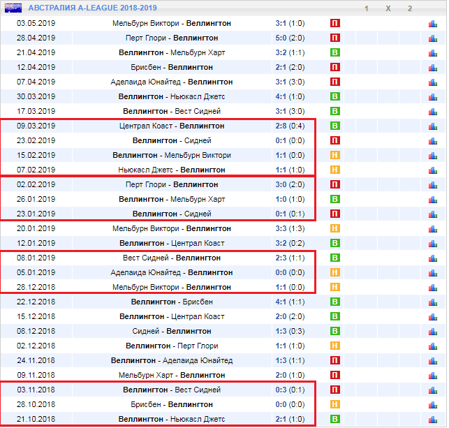Open stats chart icon for 17.03.2019 match
Screen dimensions: 449x428
(433, 112)
